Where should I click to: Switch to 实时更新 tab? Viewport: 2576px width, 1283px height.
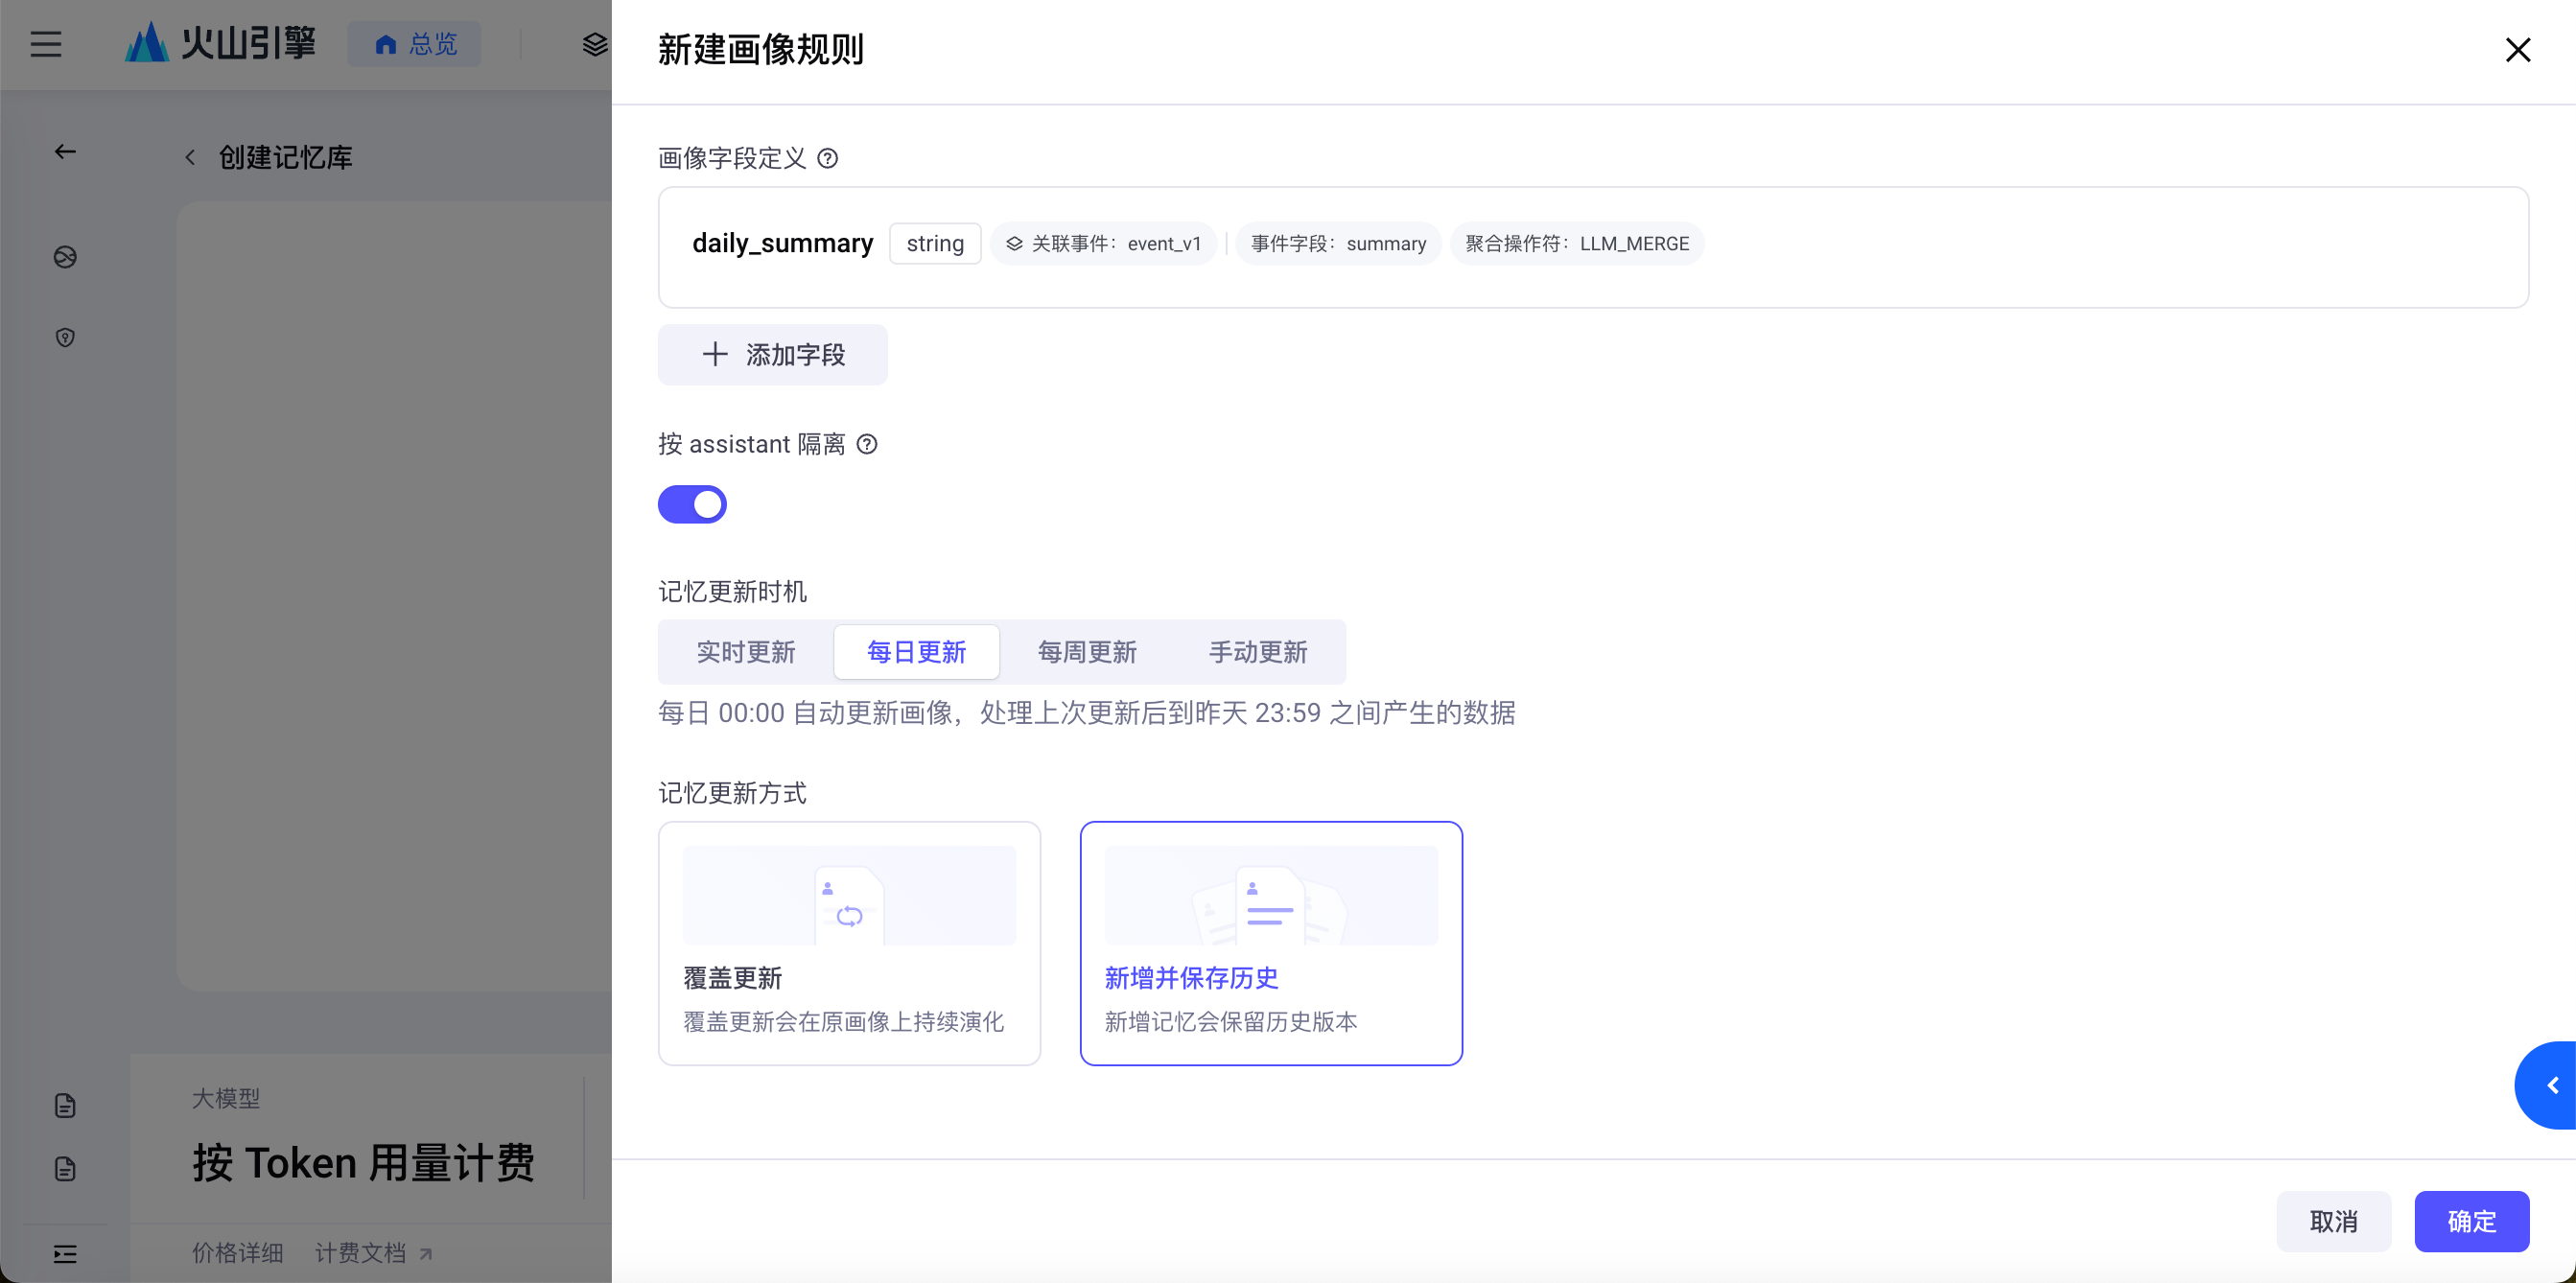(746, 652)
